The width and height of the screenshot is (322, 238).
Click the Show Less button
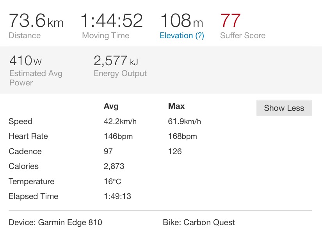coord(284,108)
